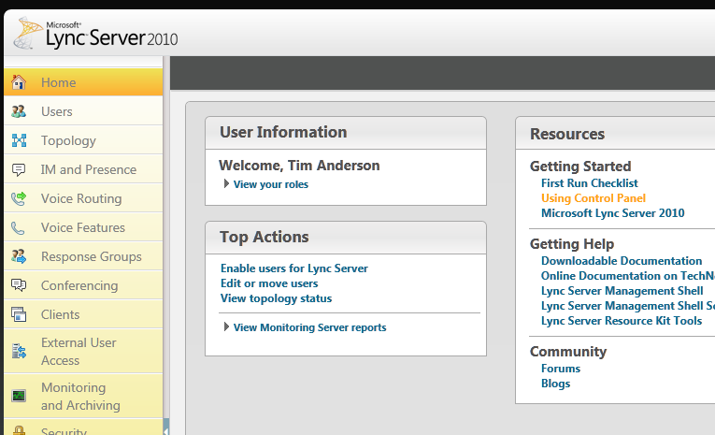This screenshot has width=715, height=435.
Task: Open Voice Routing settings
Action: 83,198
